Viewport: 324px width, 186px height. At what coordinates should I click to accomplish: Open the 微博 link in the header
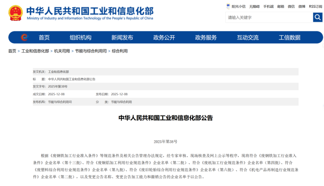(x=302, y=7)
